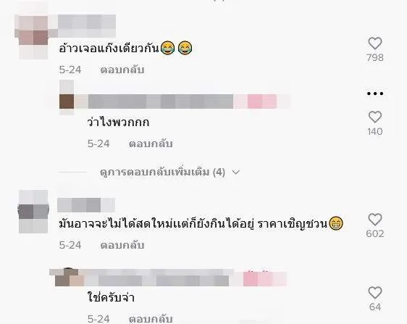Viewport: 407px width, 324px height.
Task: Expand ดูการตอบกลับเพิ่มเติม (4) replies
Action: point(162,172)
